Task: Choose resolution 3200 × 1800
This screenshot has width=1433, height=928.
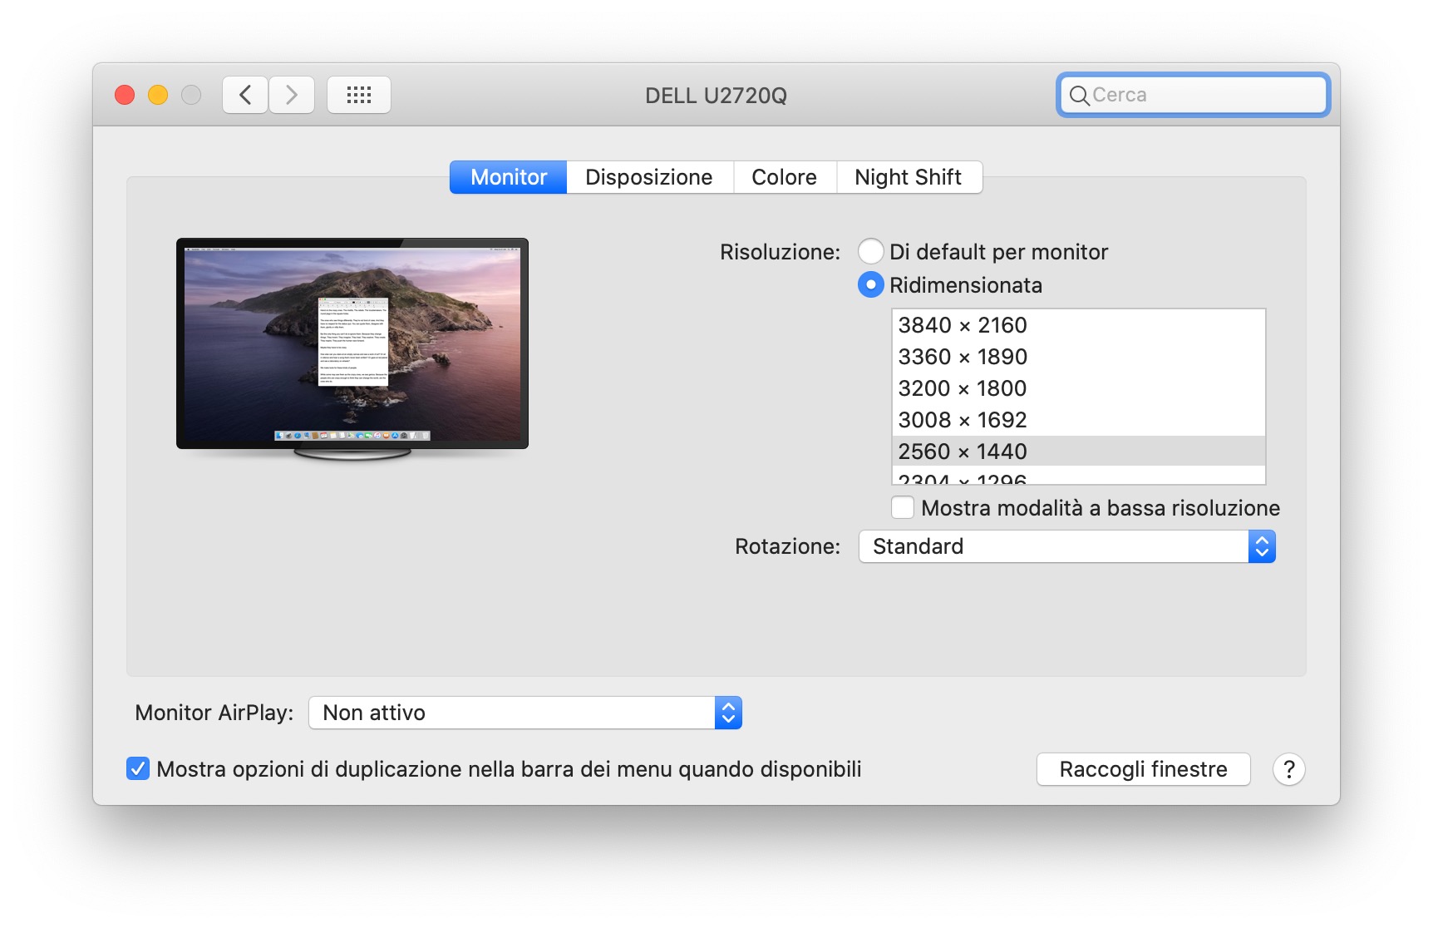Action: [1079, 388]
